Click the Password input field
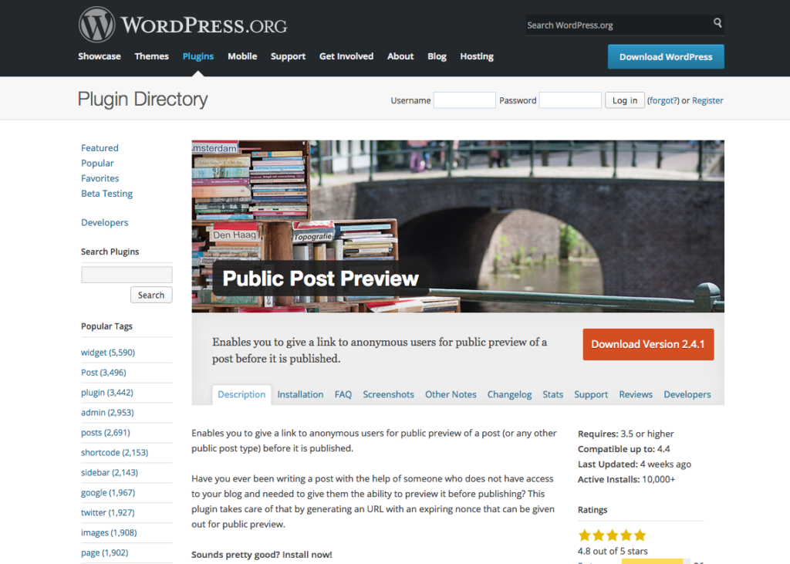Image resolution: width=790 pixels, height=564 pixels. pyautogui.click(x=570, y=100)
